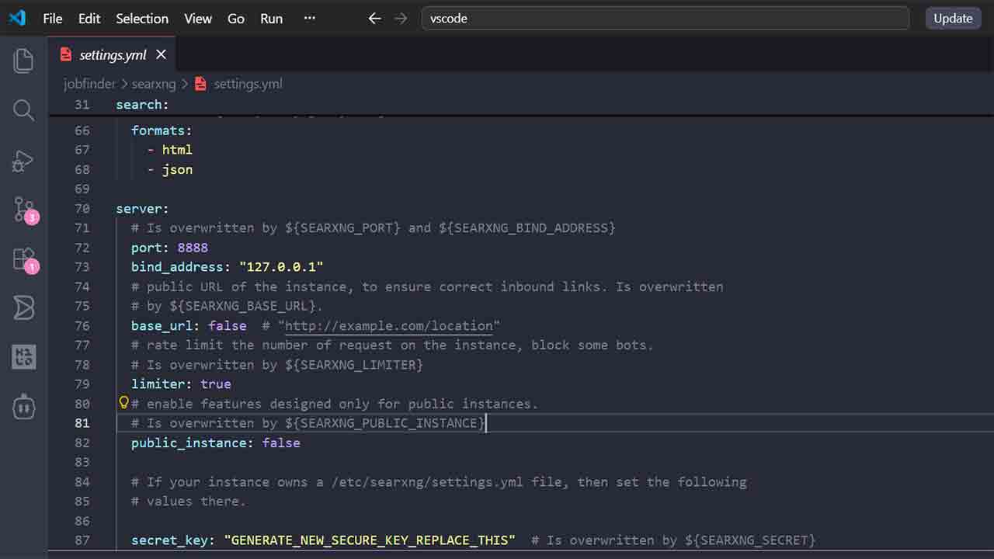Open the paper-plane shaped activity bar icon
The height and width of the screenshot is (559, 994).
pyautogui.click(x=23, y=308)
